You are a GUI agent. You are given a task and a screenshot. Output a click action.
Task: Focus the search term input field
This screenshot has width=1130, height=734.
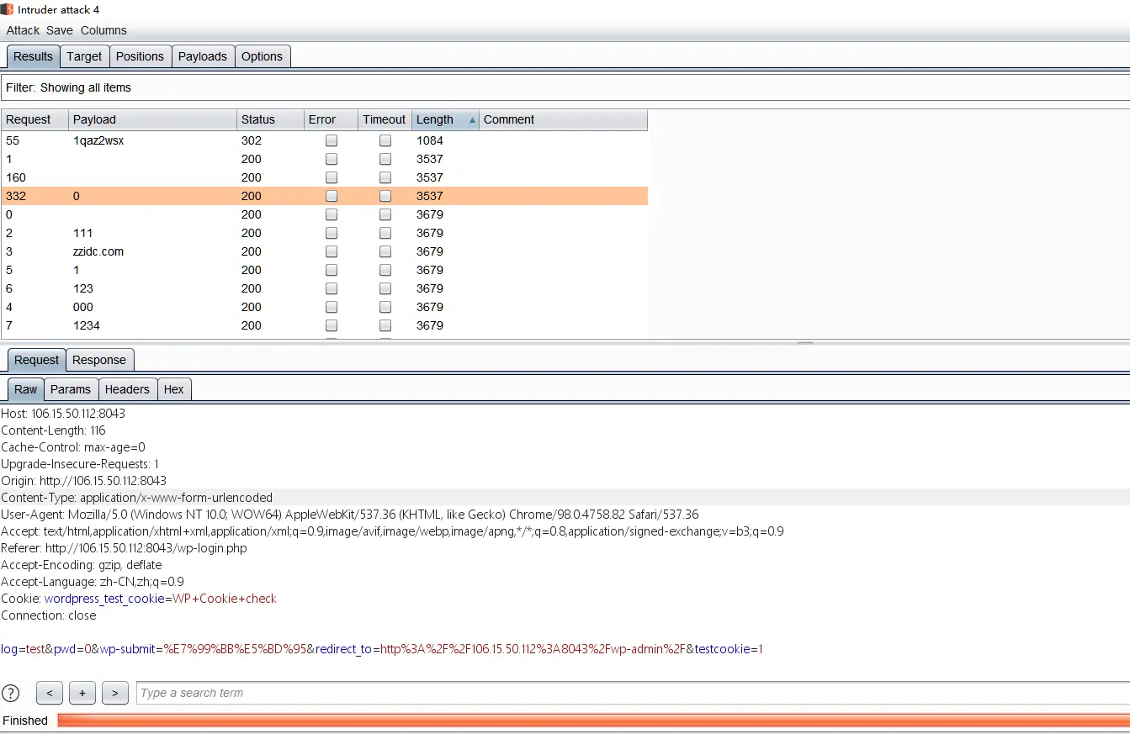coord(633,694)
